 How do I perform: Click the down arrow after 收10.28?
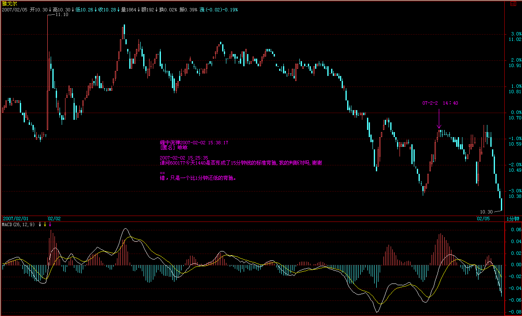click(x=118, y=9)
